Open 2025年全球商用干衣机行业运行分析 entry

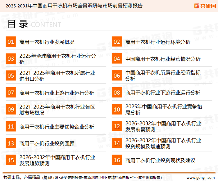[57, 59]
